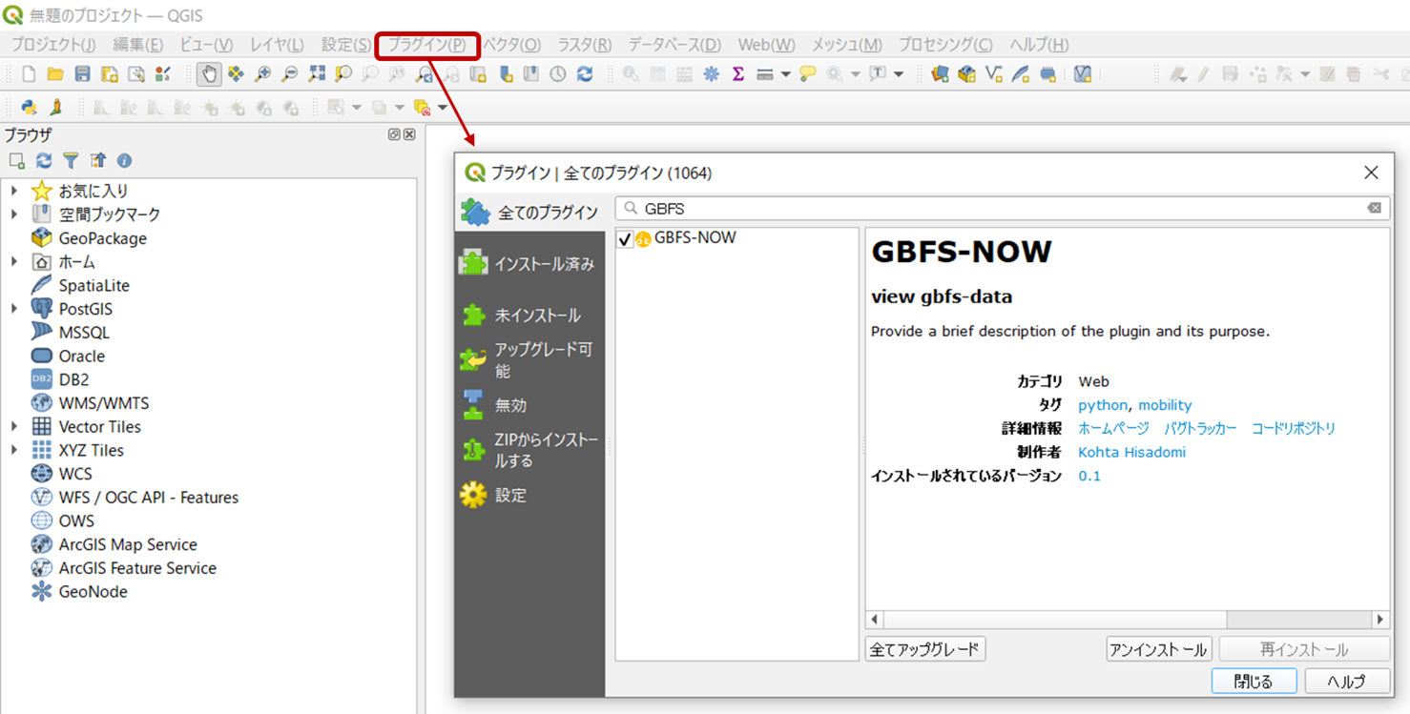The height and width of the screenshot is (714, 1410).
Task: Uncheck the GBFS-NOW plugin checkbox
Action: (625, 237)
